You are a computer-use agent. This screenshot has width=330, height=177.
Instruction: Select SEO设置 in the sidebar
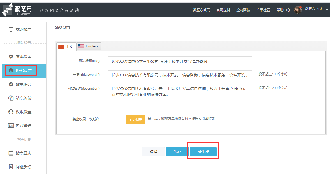[x=24, y=71]
